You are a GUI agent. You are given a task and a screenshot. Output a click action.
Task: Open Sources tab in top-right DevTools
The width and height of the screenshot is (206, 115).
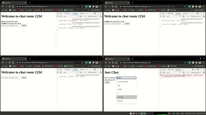pyautogui.click(x=185, y=13)
